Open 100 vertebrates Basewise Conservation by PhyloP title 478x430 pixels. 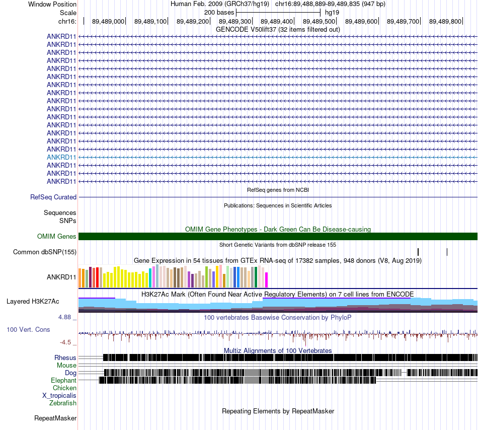point(278,318)
